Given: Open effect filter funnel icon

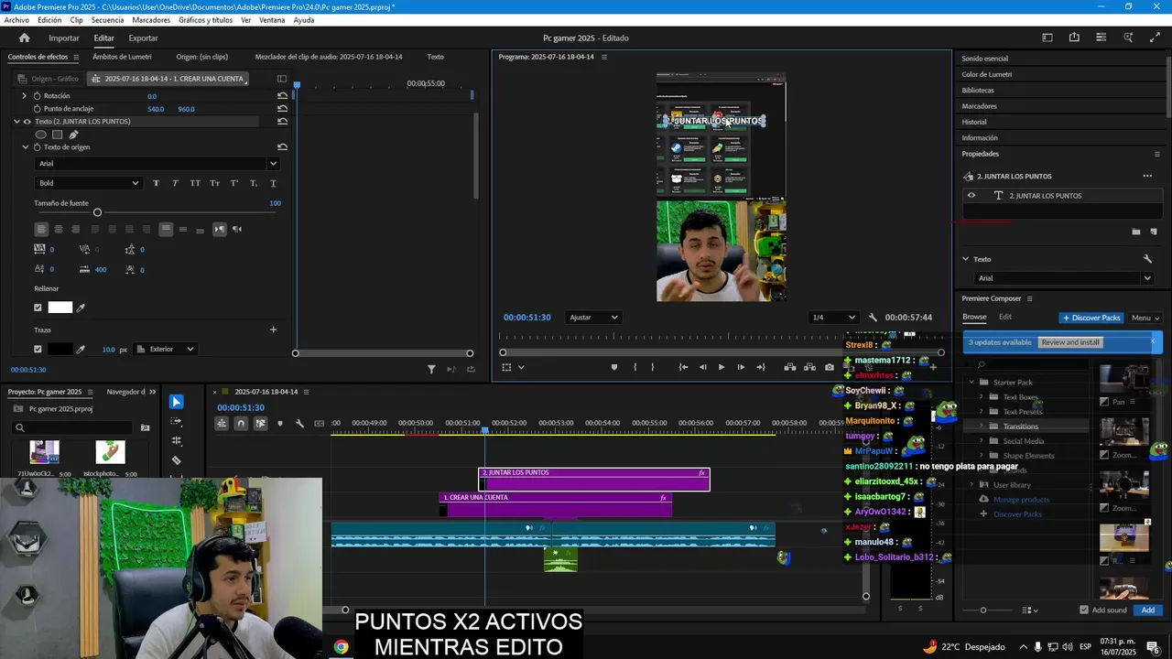Looking at the screenshot, I should 431,369.
